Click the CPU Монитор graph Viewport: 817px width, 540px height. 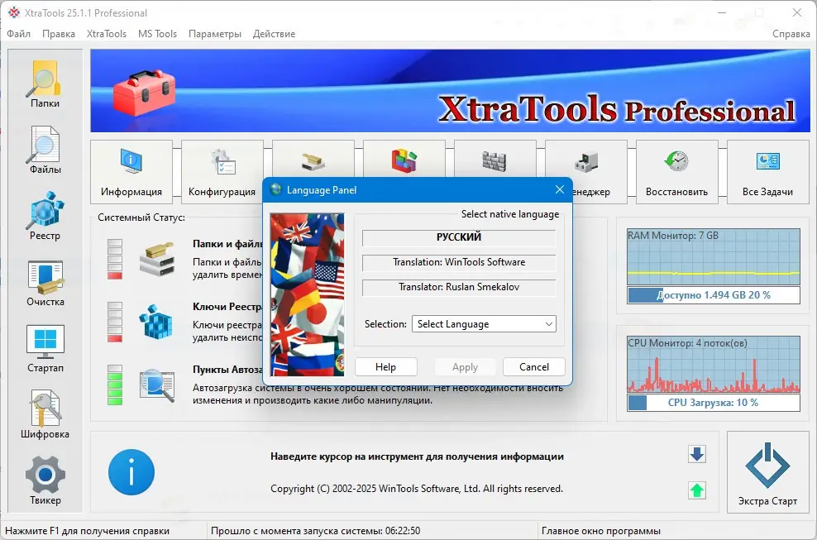(x=714, y=364)
